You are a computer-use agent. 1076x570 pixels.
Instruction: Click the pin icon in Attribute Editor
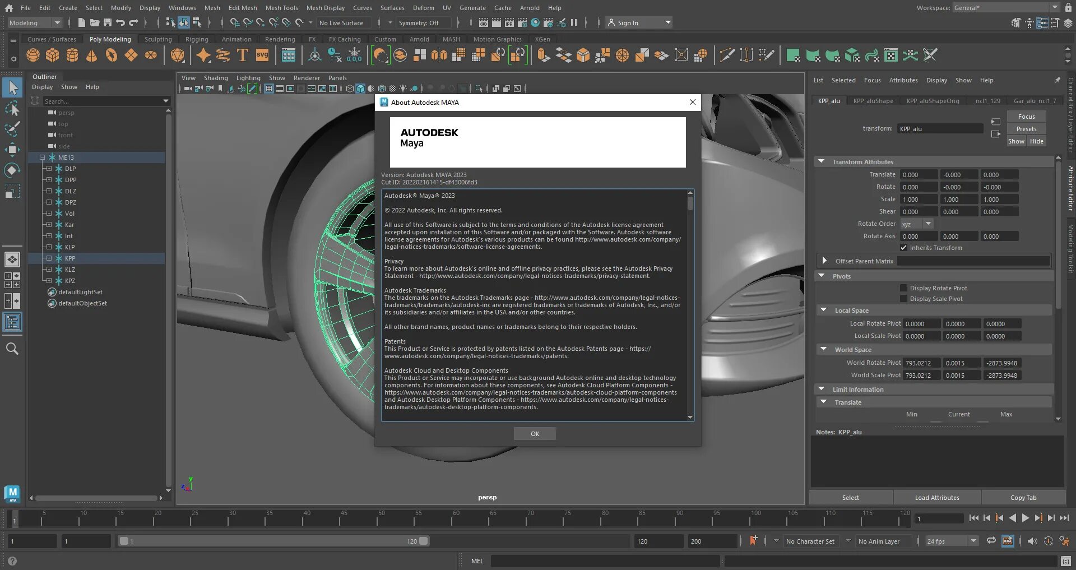click(x=1057, y=80)
